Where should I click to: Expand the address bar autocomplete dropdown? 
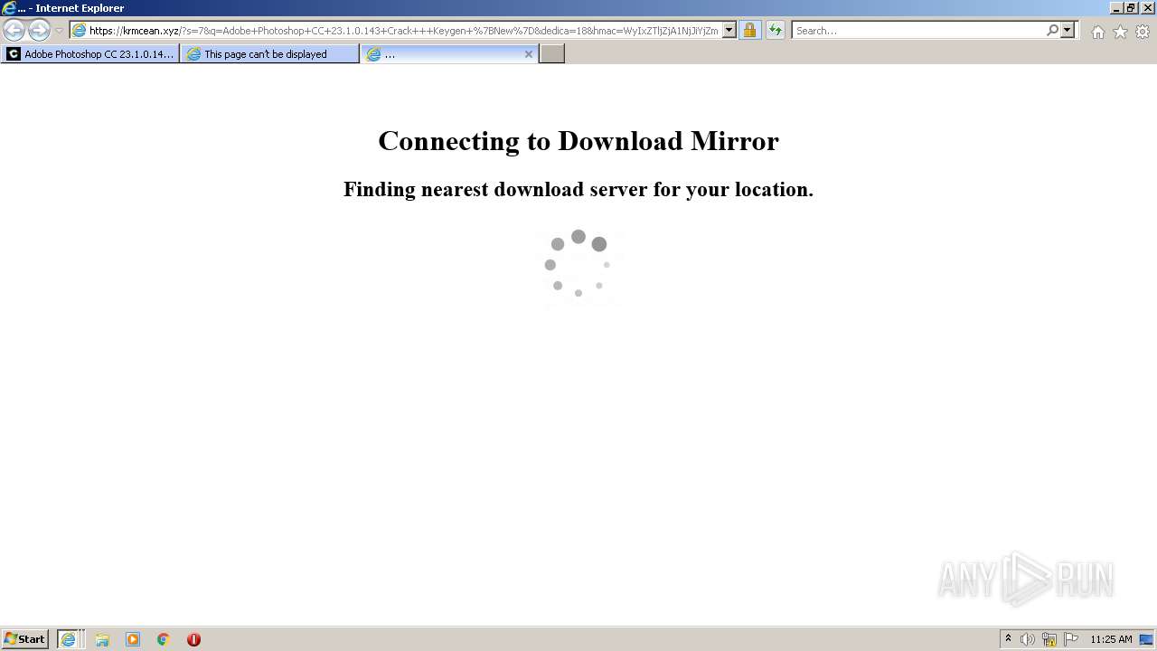point(729,31)
